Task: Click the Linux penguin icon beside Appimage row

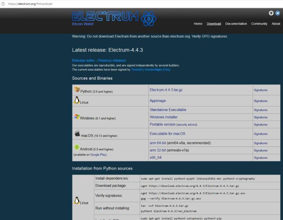Action: click(76, 100)
